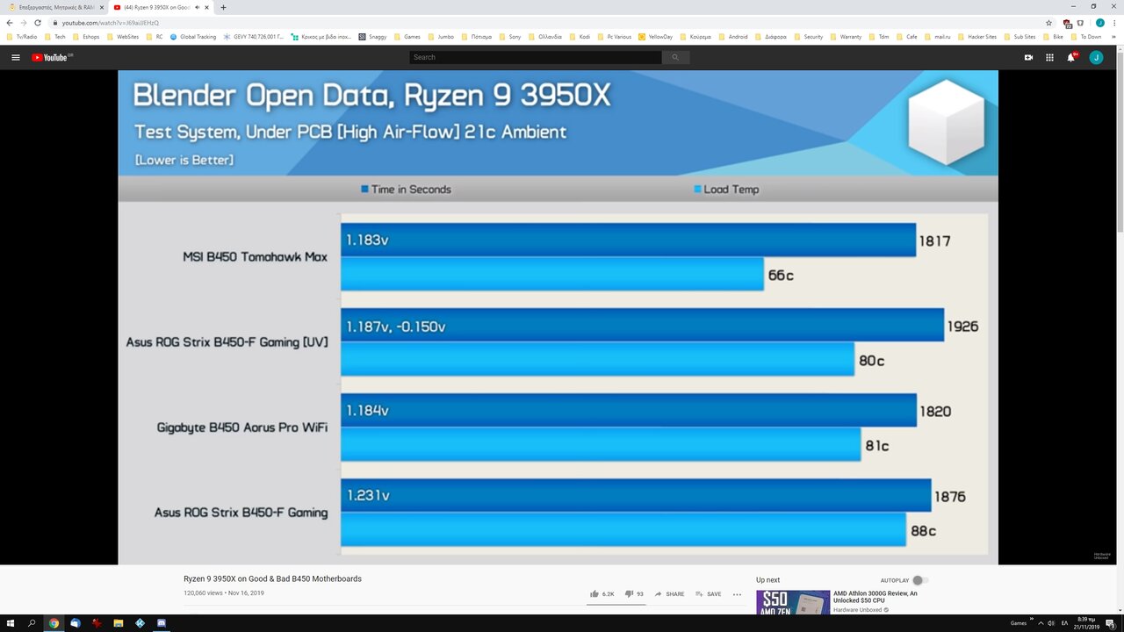Open Chrome from the taskbar
The height and width of the screenshot is (632, 1124).
(x=54, y=623)
